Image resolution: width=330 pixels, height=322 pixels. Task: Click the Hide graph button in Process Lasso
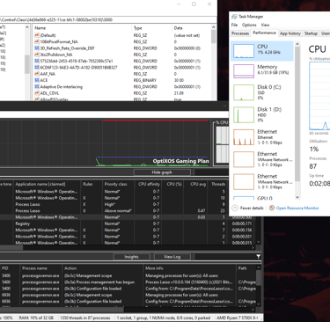click(x=162, y=172)
